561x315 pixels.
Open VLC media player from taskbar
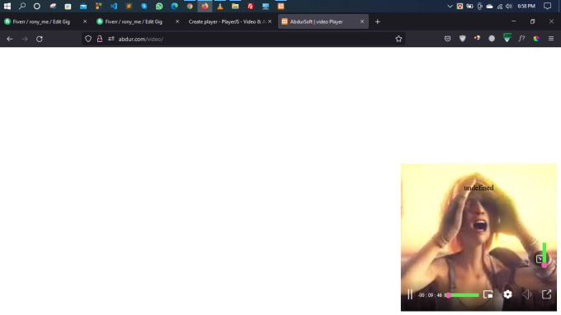[x=220, y=6]
